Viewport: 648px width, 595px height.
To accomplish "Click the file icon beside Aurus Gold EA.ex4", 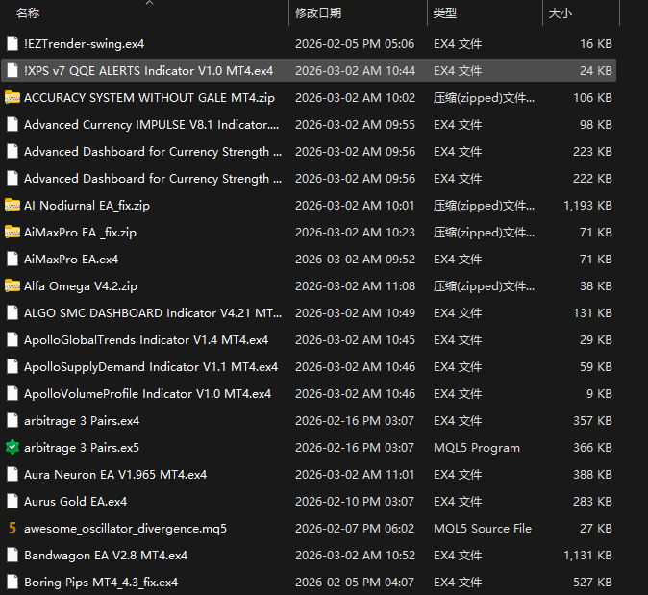I will point(12,501).
